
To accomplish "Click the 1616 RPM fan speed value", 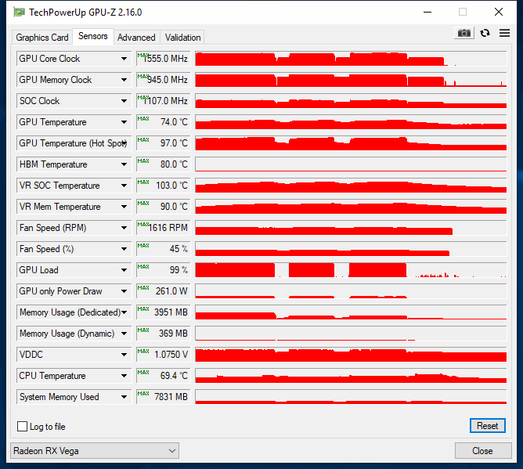I will (x=163, y=228).
